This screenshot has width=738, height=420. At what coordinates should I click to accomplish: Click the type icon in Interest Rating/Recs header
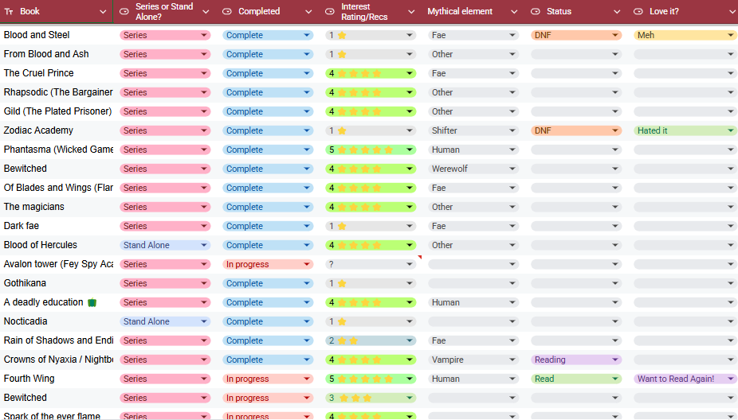point(330,12)
